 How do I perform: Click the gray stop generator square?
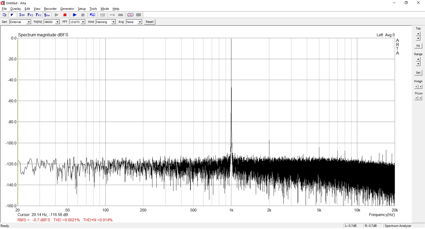pyautogui.click(x=83, y=15)
